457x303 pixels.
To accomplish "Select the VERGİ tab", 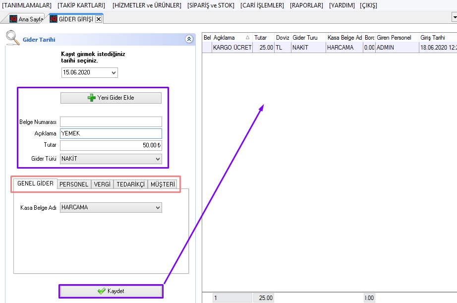I will point(102,184).
